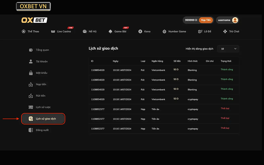Click the OXBET logo in header

click(x=34, y=20)
